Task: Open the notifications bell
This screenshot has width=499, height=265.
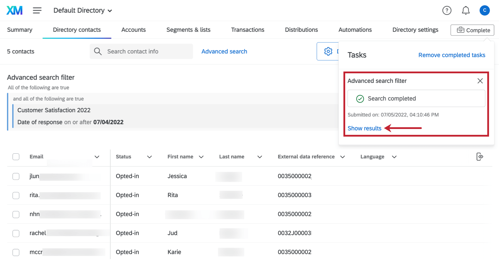Action: 465,10
